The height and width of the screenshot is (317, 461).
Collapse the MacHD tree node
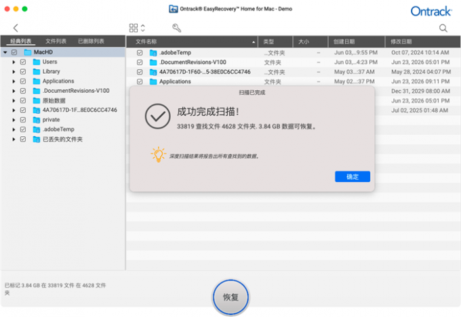click(5, 52)
